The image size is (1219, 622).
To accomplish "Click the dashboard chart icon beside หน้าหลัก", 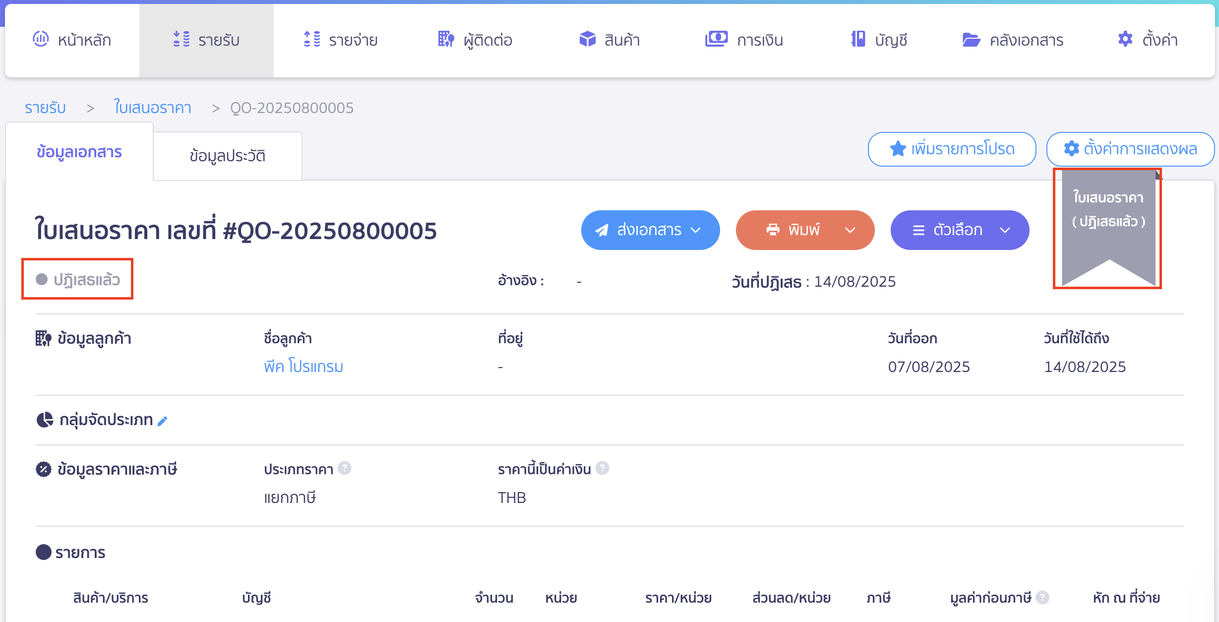I will 41,39.
